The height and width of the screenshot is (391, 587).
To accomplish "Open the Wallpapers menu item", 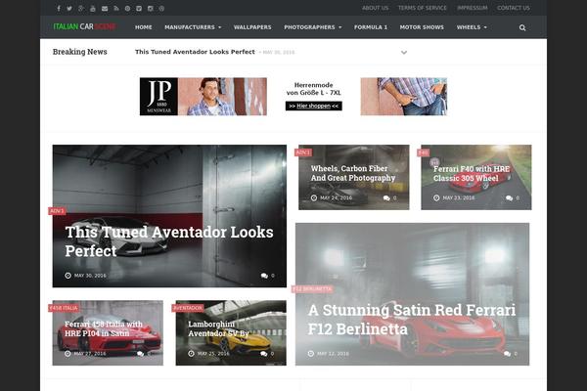I will [252, 27].
